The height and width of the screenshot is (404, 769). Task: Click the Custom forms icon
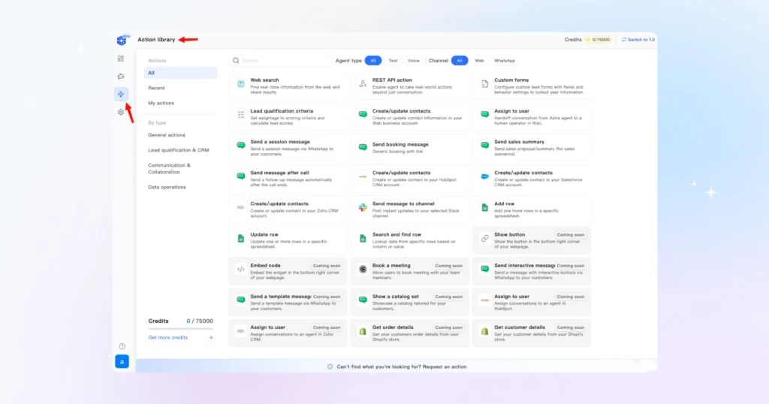coord(484,84)
